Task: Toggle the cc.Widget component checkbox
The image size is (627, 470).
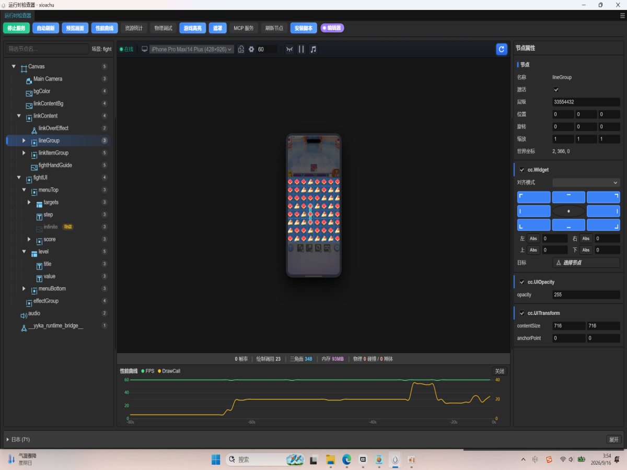Action: pos(522,170)
